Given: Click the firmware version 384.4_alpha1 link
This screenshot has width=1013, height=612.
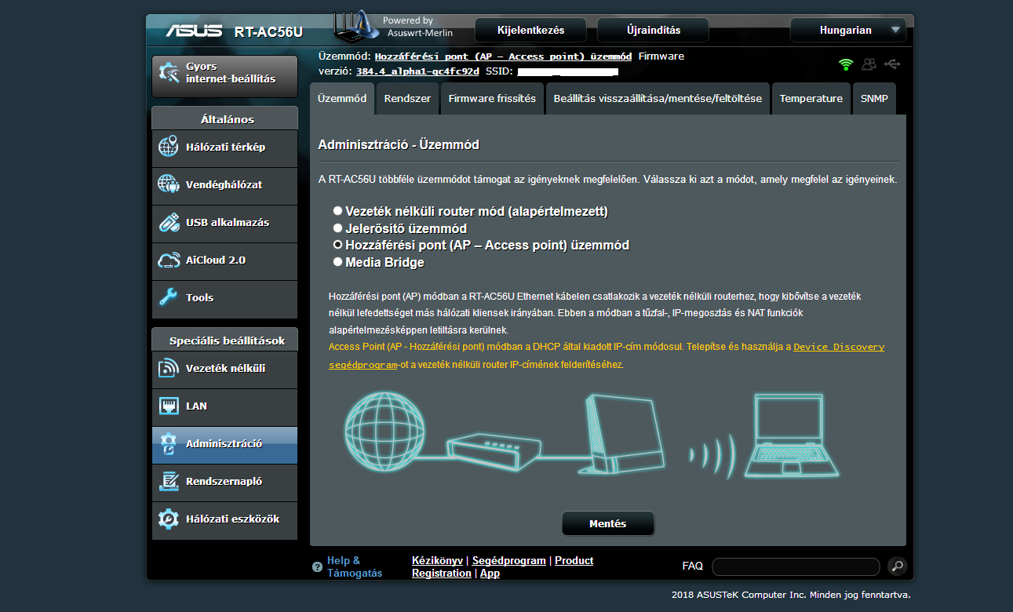Looking at the screenshot, I should [x=417, y=71].
